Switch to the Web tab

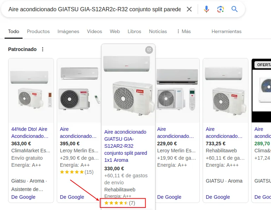click(x=115, y=31)
